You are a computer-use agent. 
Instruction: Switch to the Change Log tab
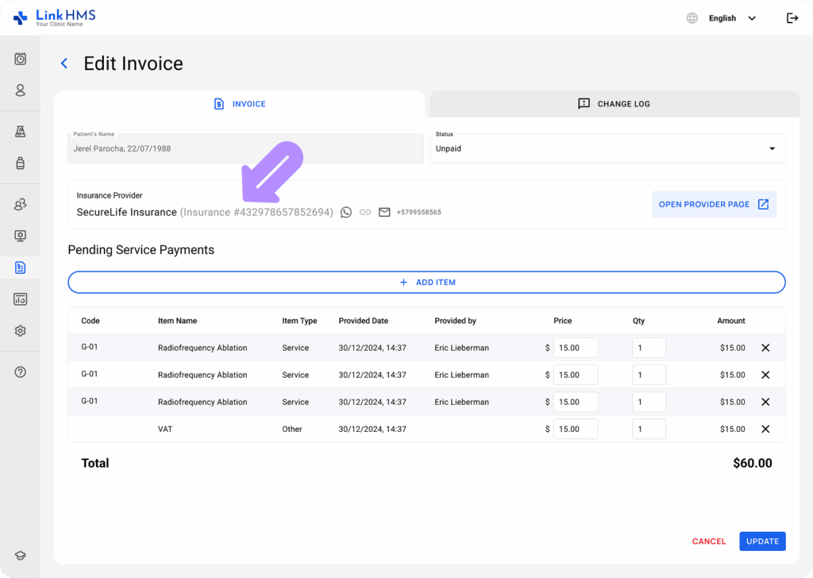pyautogui.click(x=613, y=103)
